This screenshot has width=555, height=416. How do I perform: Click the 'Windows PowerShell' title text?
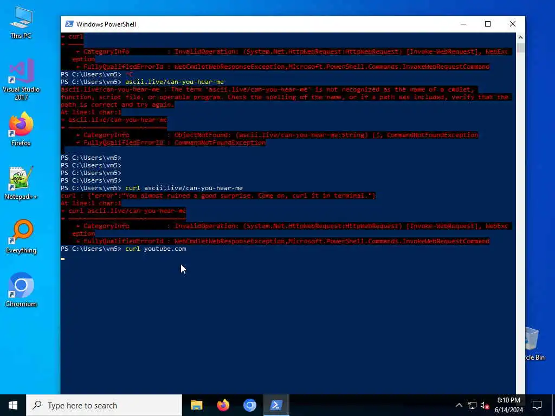click(x=106, y=24)
